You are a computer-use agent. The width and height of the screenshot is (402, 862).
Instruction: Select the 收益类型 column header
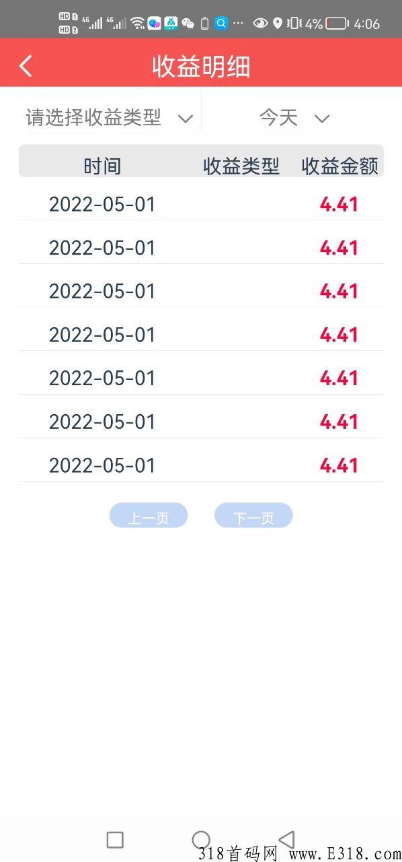point(241,166)
